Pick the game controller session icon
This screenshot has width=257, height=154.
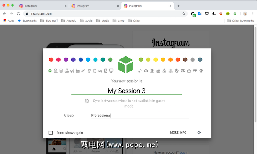tap(100, 71)
